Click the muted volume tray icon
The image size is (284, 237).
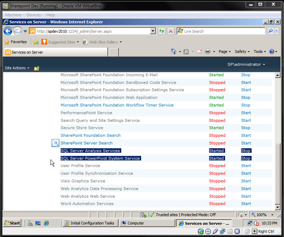[256, 223]
